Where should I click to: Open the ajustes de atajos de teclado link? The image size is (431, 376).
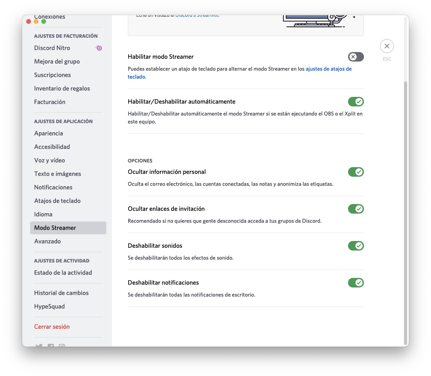[328, 69]
